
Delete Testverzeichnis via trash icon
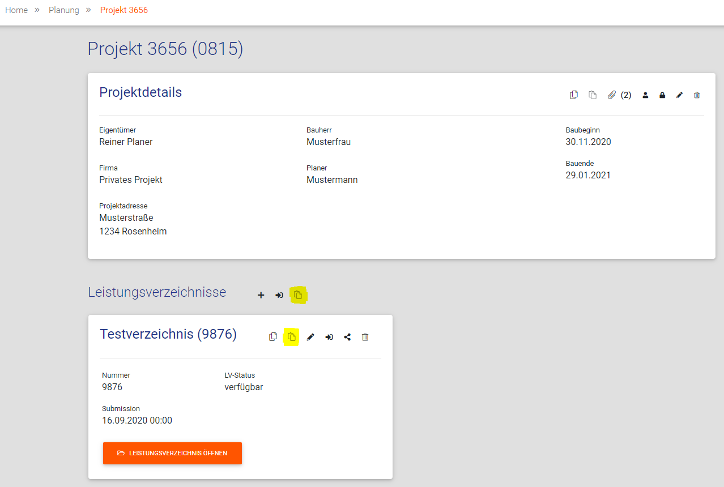(365, 337)
